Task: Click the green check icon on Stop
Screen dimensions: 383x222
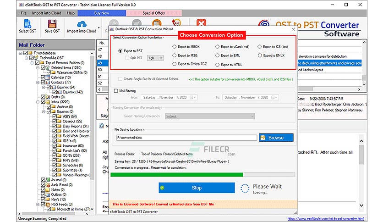Action: tap(162, 188)
